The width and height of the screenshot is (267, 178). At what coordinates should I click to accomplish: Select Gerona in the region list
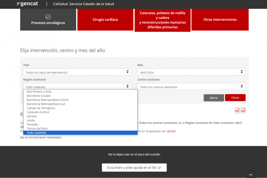pyautogui.click(x=32, y=116)
